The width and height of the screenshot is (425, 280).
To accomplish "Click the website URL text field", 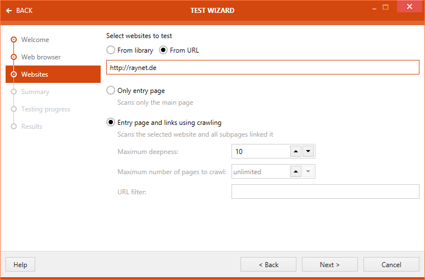I will pos(262,68).
